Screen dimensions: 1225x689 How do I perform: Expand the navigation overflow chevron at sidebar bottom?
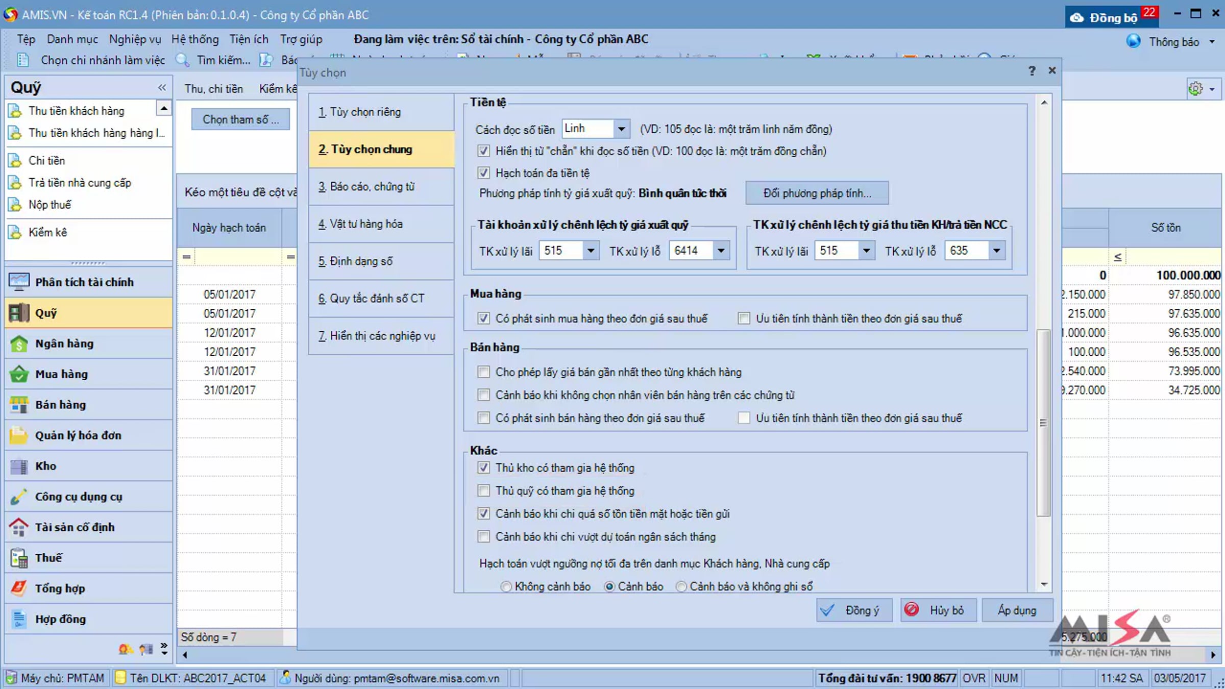(x=164, y=649)
